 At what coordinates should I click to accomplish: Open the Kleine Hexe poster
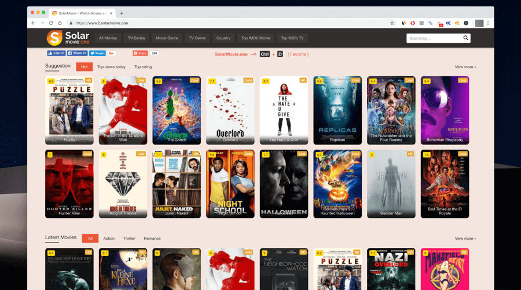123,269
